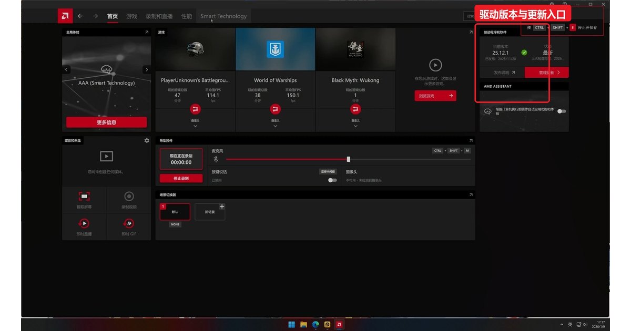Toggle the muted microphone icon
Viewport: 631px width, 331px height.
click(216, 159)
